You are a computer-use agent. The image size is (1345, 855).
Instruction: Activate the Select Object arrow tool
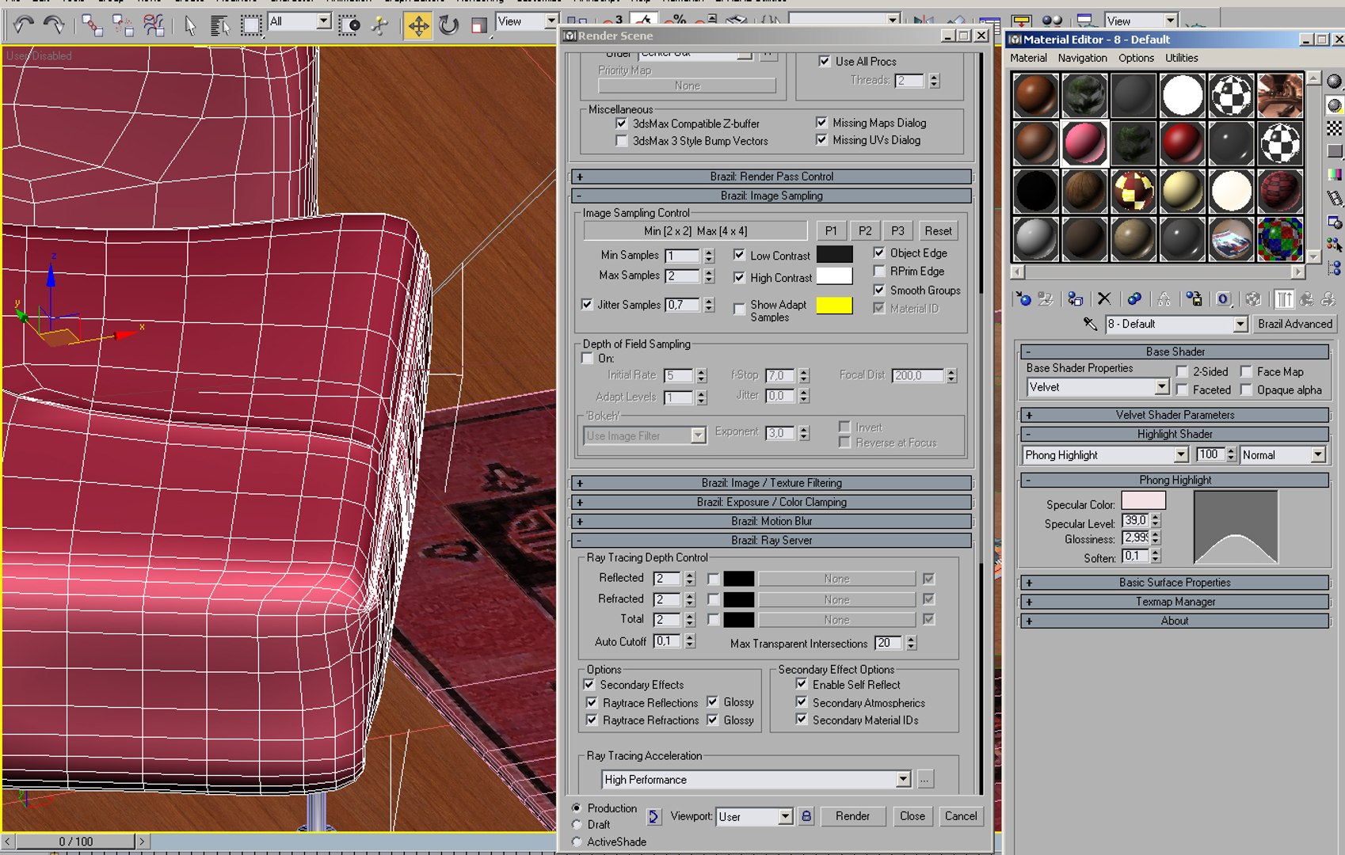point(190,25)
